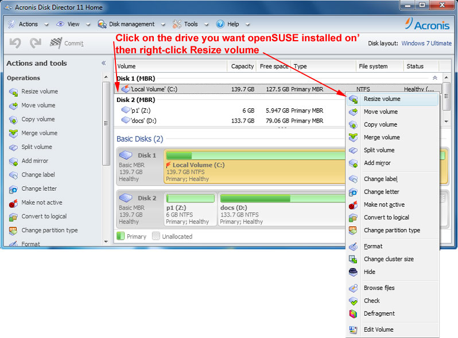Image resolution: width=458 pixels, height=338 pixels.
Task: Sort by the Free space column header
Action: coord(274,66)
